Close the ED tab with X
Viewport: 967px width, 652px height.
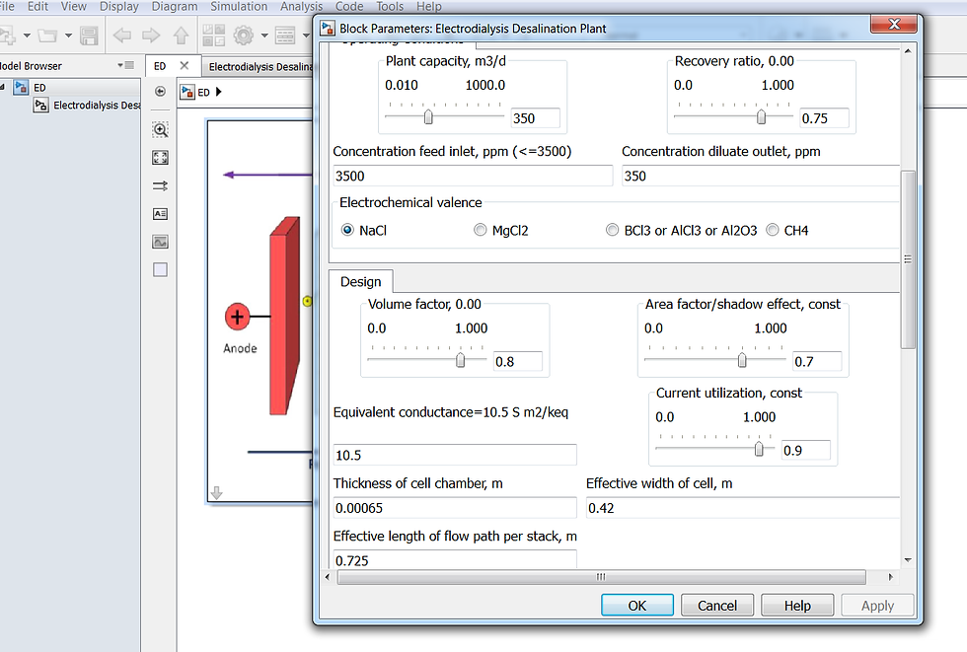(184, 65)
